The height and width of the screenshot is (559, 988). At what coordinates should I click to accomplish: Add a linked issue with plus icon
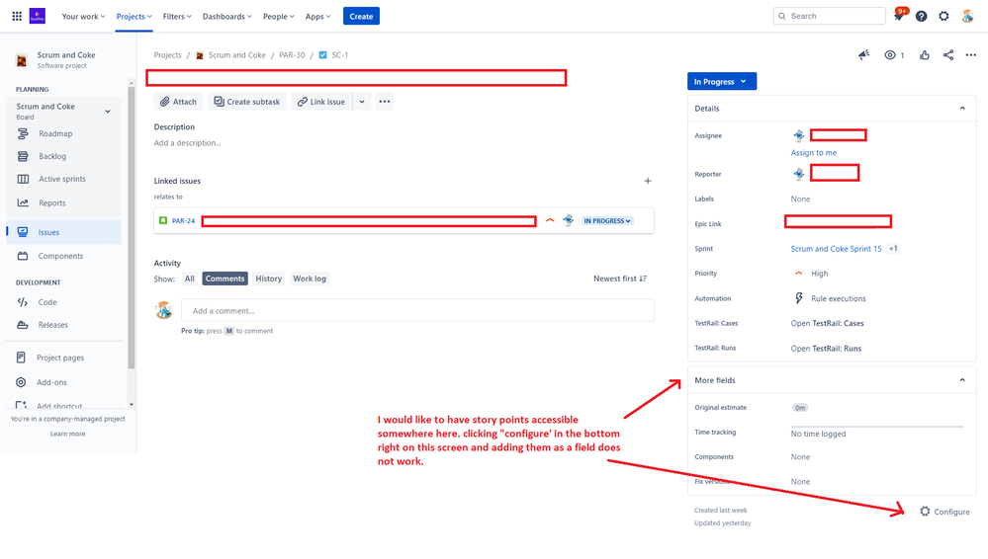[648, 181]
